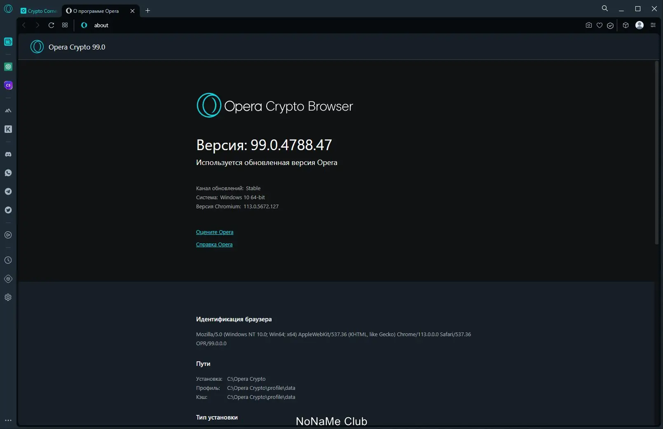Click the "Оцените Opera" link
The height and width of the screenshot is (429, 663).
point(215,232)
